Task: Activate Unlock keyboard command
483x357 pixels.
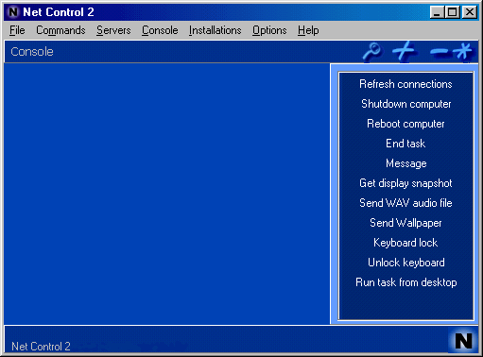Action: (405, 263)
